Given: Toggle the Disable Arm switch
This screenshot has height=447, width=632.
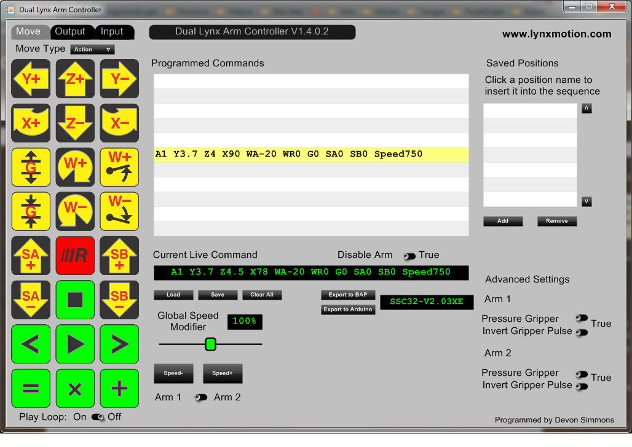Looking at the screenshot, I should pyautogui.click(x=409, y=256).
